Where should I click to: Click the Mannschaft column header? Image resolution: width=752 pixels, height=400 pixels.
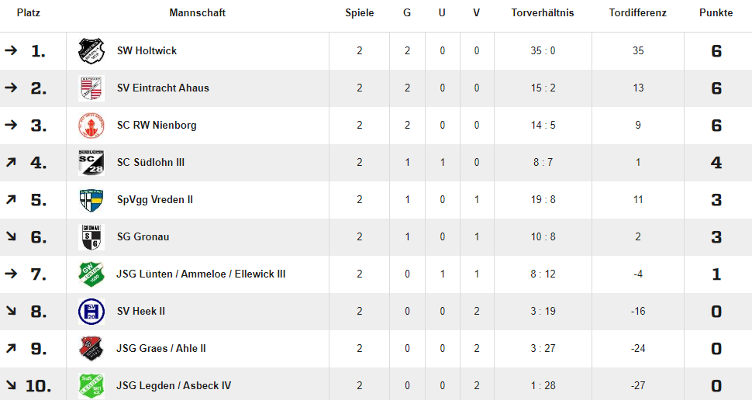[197, 13]
